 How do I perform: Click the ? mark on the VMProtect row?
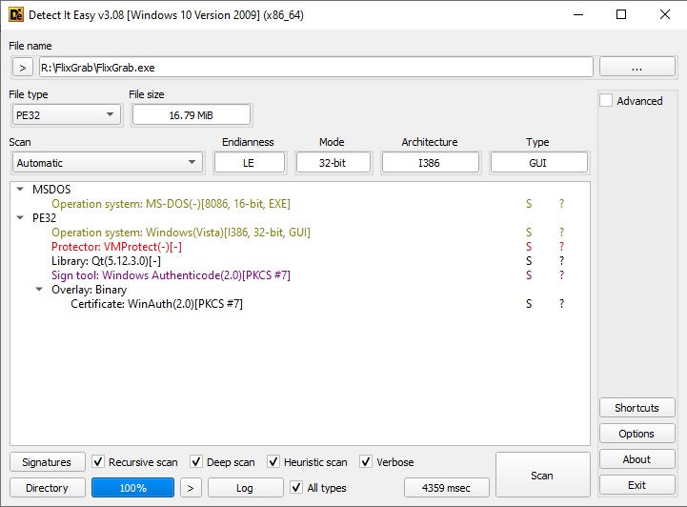(x=561, y=247)
